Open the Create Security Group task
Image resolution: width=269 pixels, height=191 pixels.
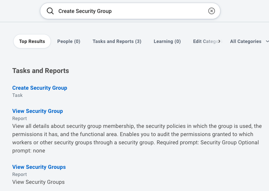39,88
